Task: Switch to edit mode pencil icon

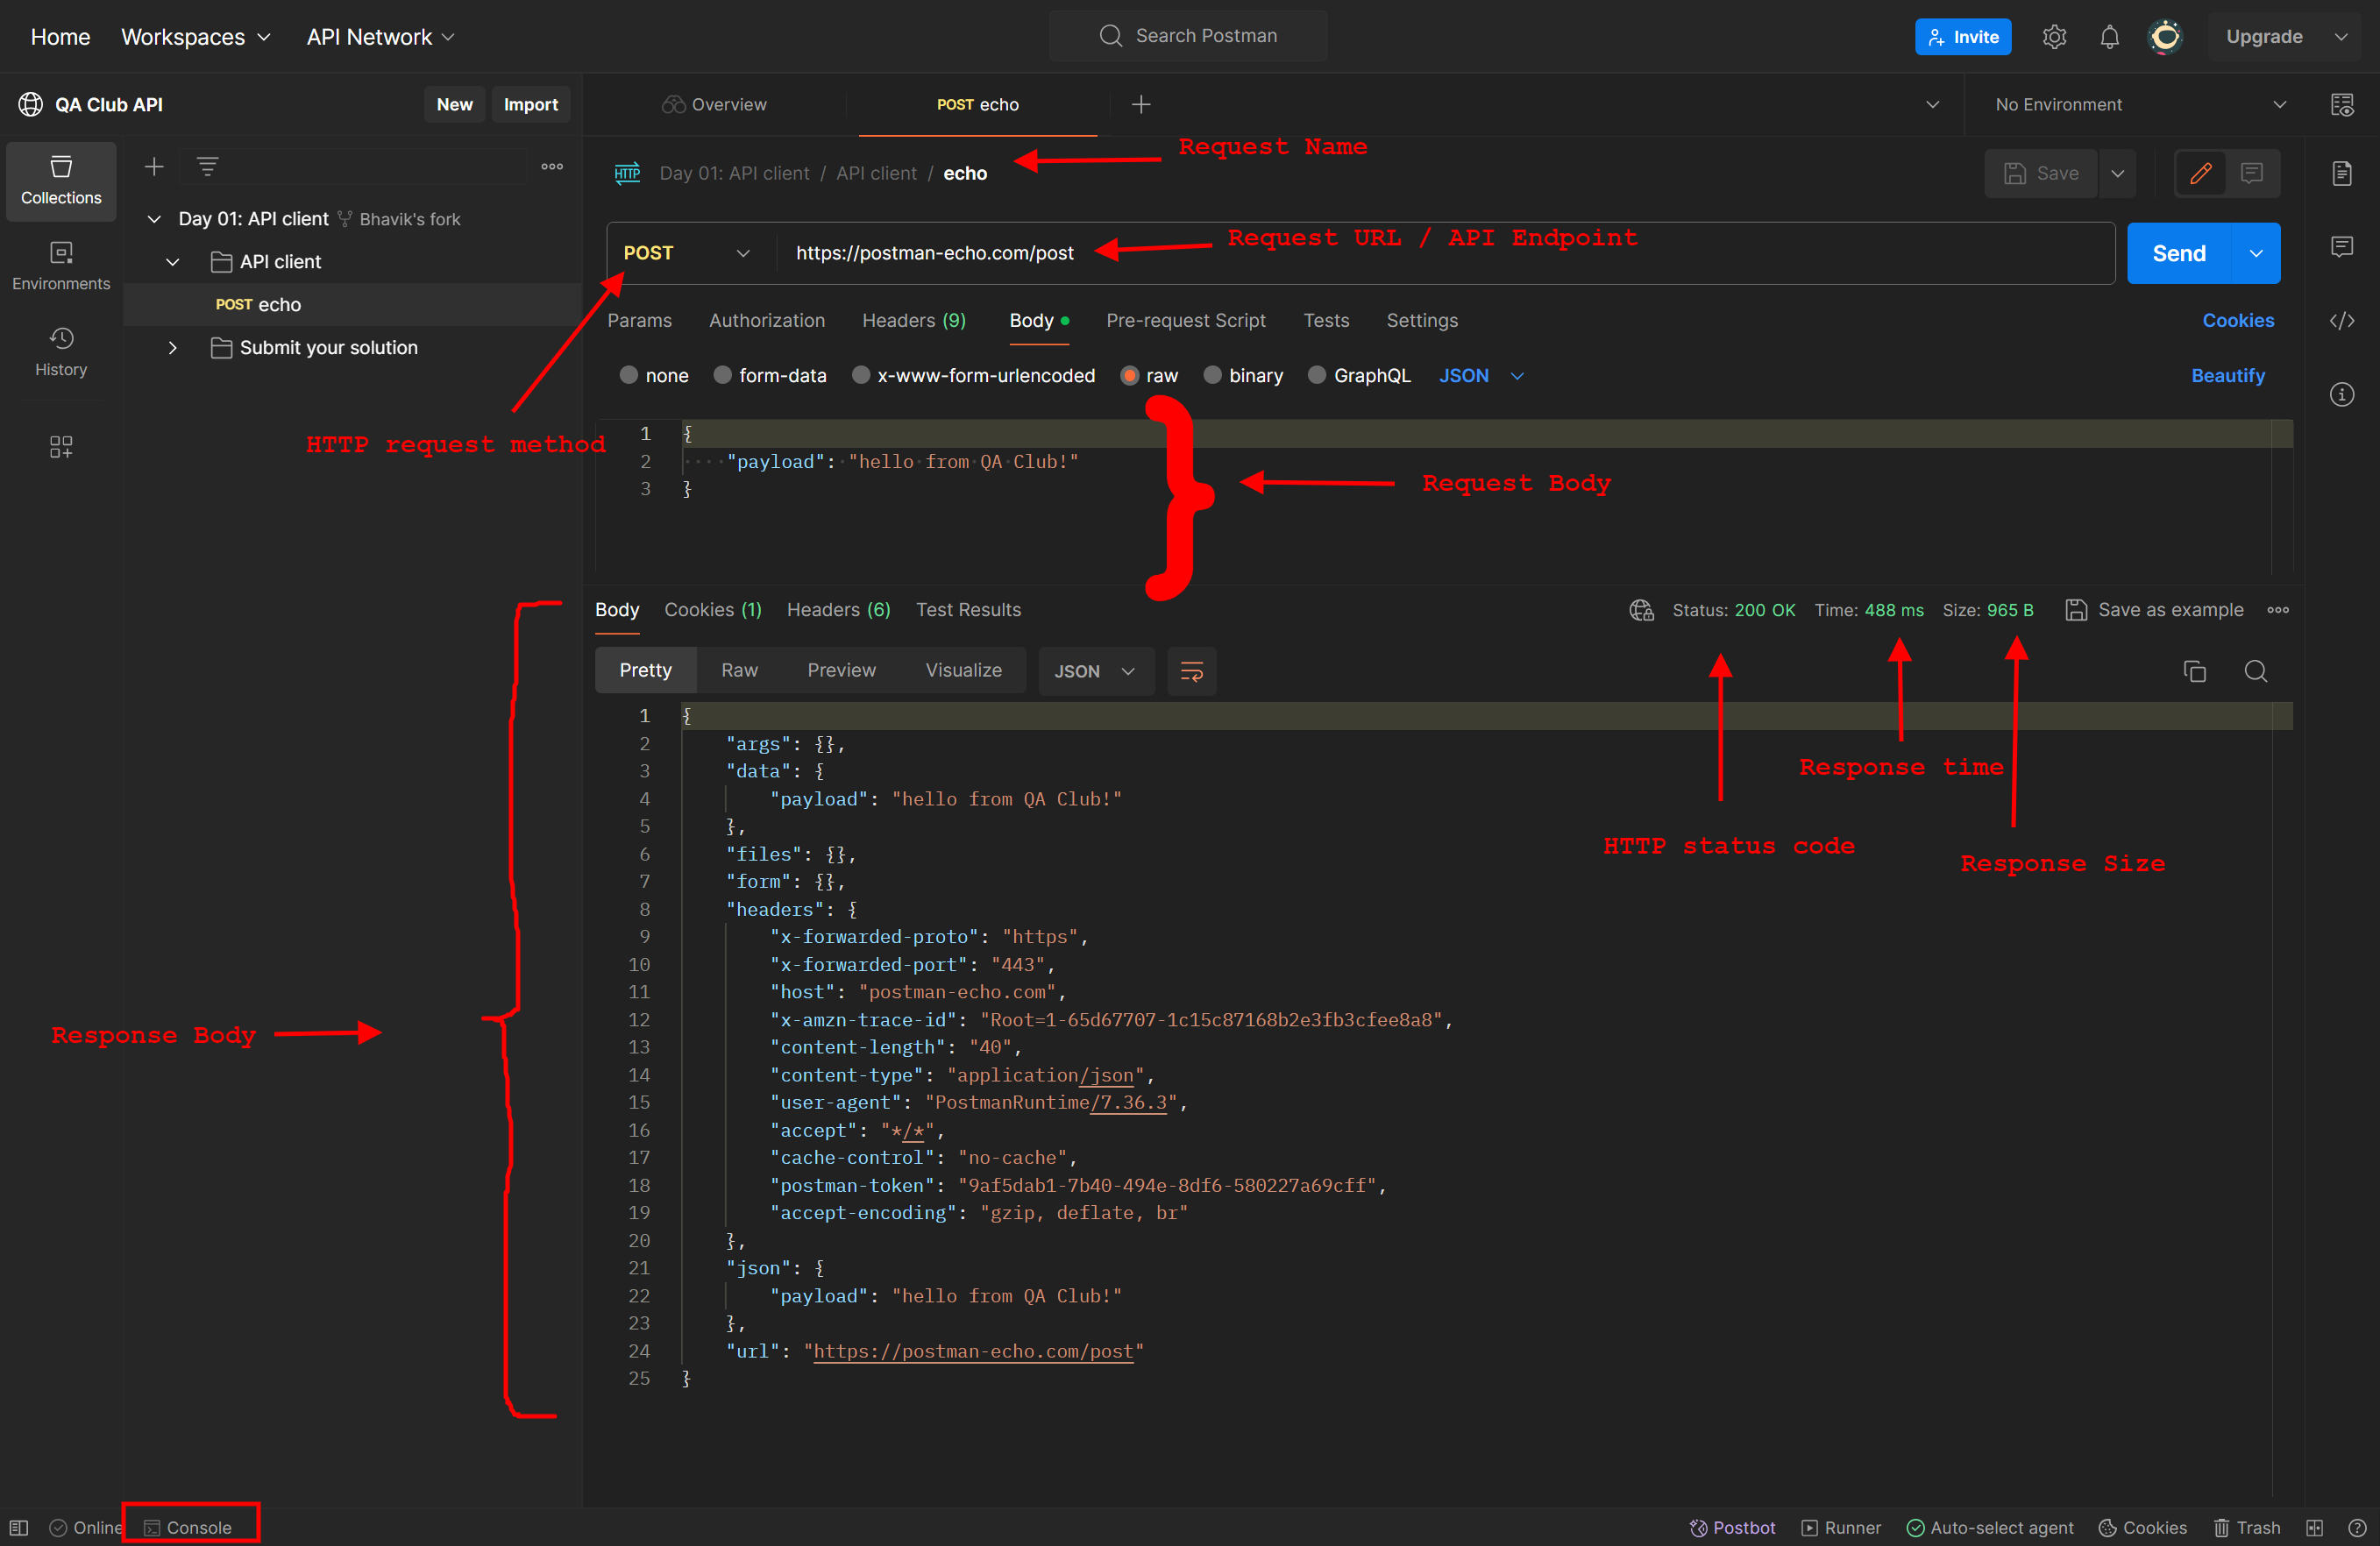Action: [2201, 173]
